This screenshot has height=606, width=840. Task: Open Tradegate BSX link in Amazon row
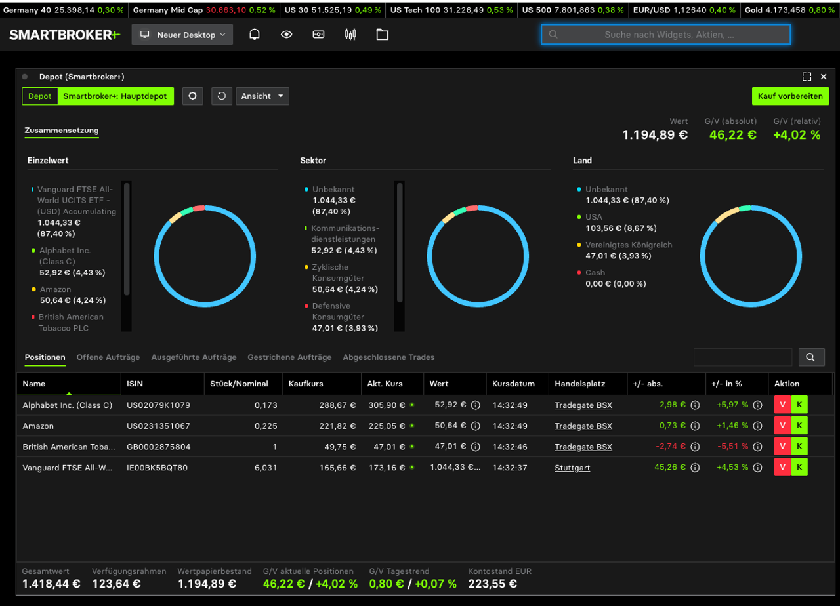pyautogui.click(x=583, y=426)
